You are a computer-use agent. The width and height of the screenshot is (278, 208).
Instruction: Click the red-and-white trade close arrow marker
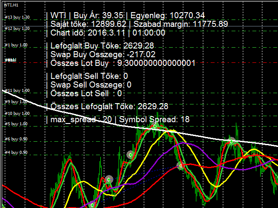point(180,166)
